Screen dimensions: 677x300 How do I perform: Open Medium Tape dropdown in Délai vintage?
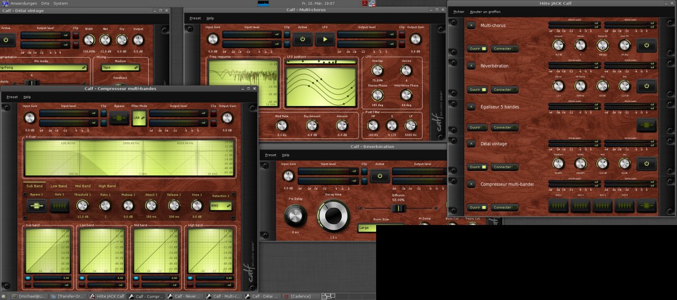(120, 68)
